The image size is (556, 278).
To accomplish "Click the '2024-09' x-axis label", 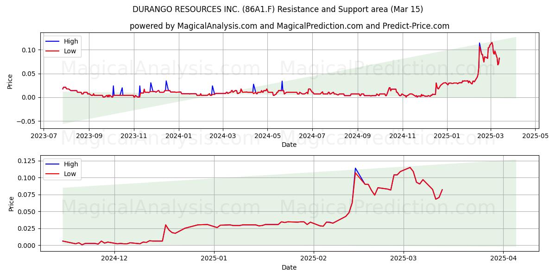I will (357, 136).
